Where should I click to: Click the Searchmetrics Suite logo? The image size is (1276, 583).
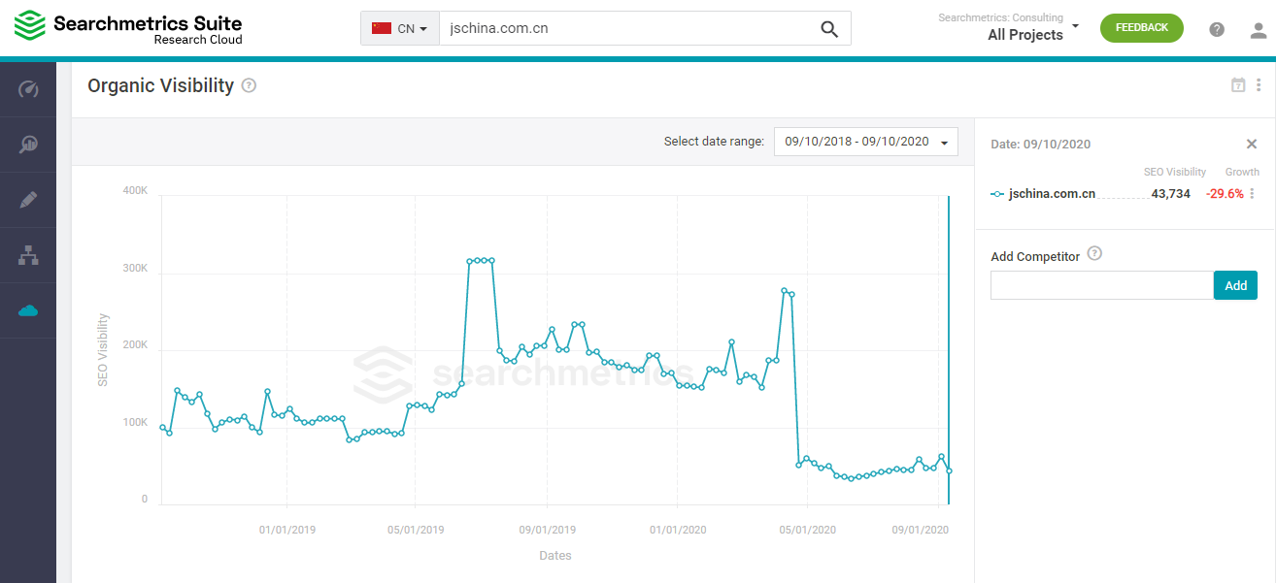pyautogui.click(x=128, y=28)
